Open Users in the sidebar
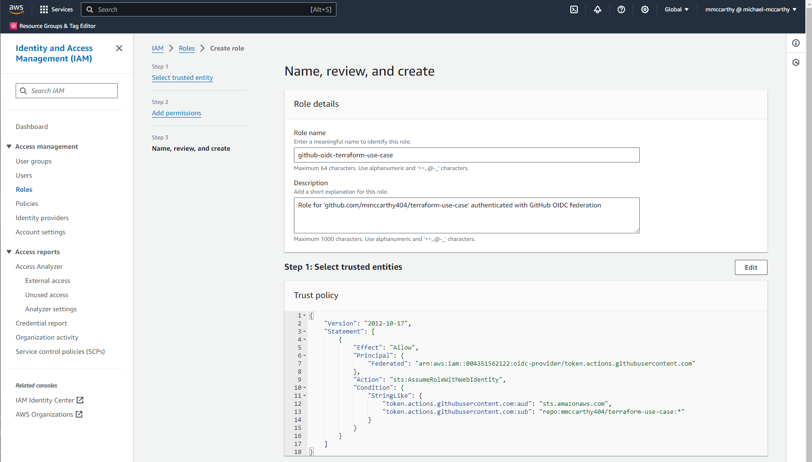Image resolution: width=812 pixels, height=462 pixels. point(24,175)
